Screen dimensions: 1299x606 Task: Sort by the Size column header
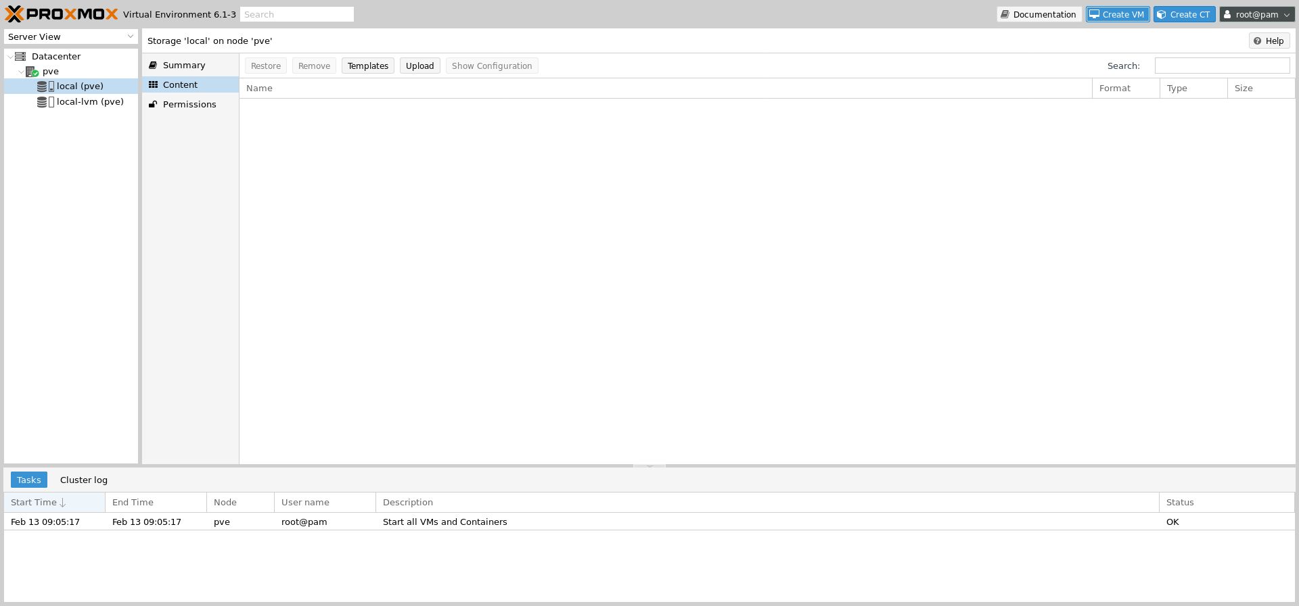[1261, 89]
